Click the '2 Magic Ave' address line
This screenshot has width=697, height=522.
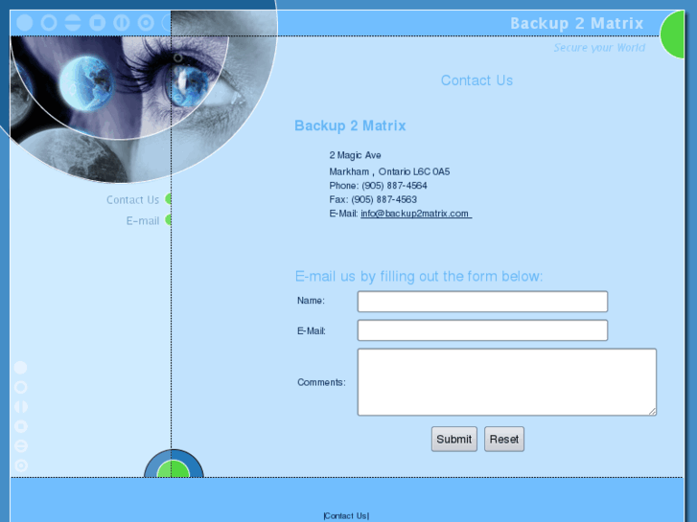click(x=355, y=155)
